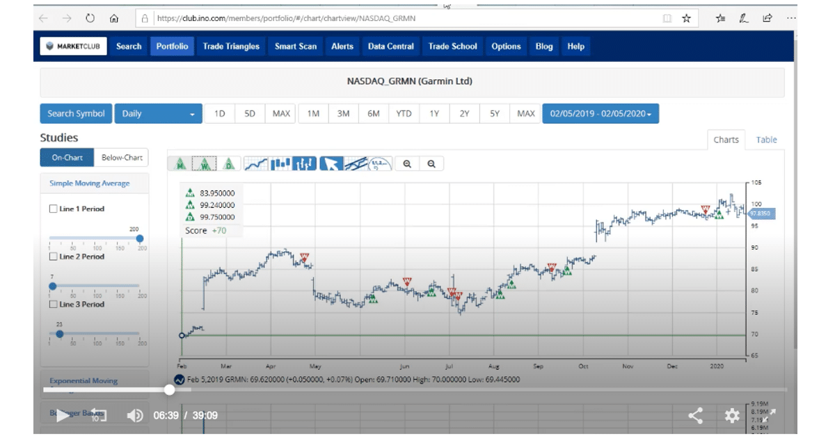Open the Daily interval dropdown
835x438 pixels.
pyautogui.click(x=158, y=114)
